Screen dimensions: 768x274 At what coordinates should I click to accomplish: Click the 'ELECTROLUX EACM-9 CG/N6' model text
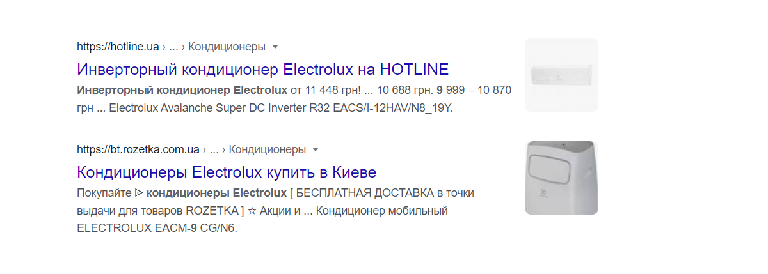click(x=157, y=228)
